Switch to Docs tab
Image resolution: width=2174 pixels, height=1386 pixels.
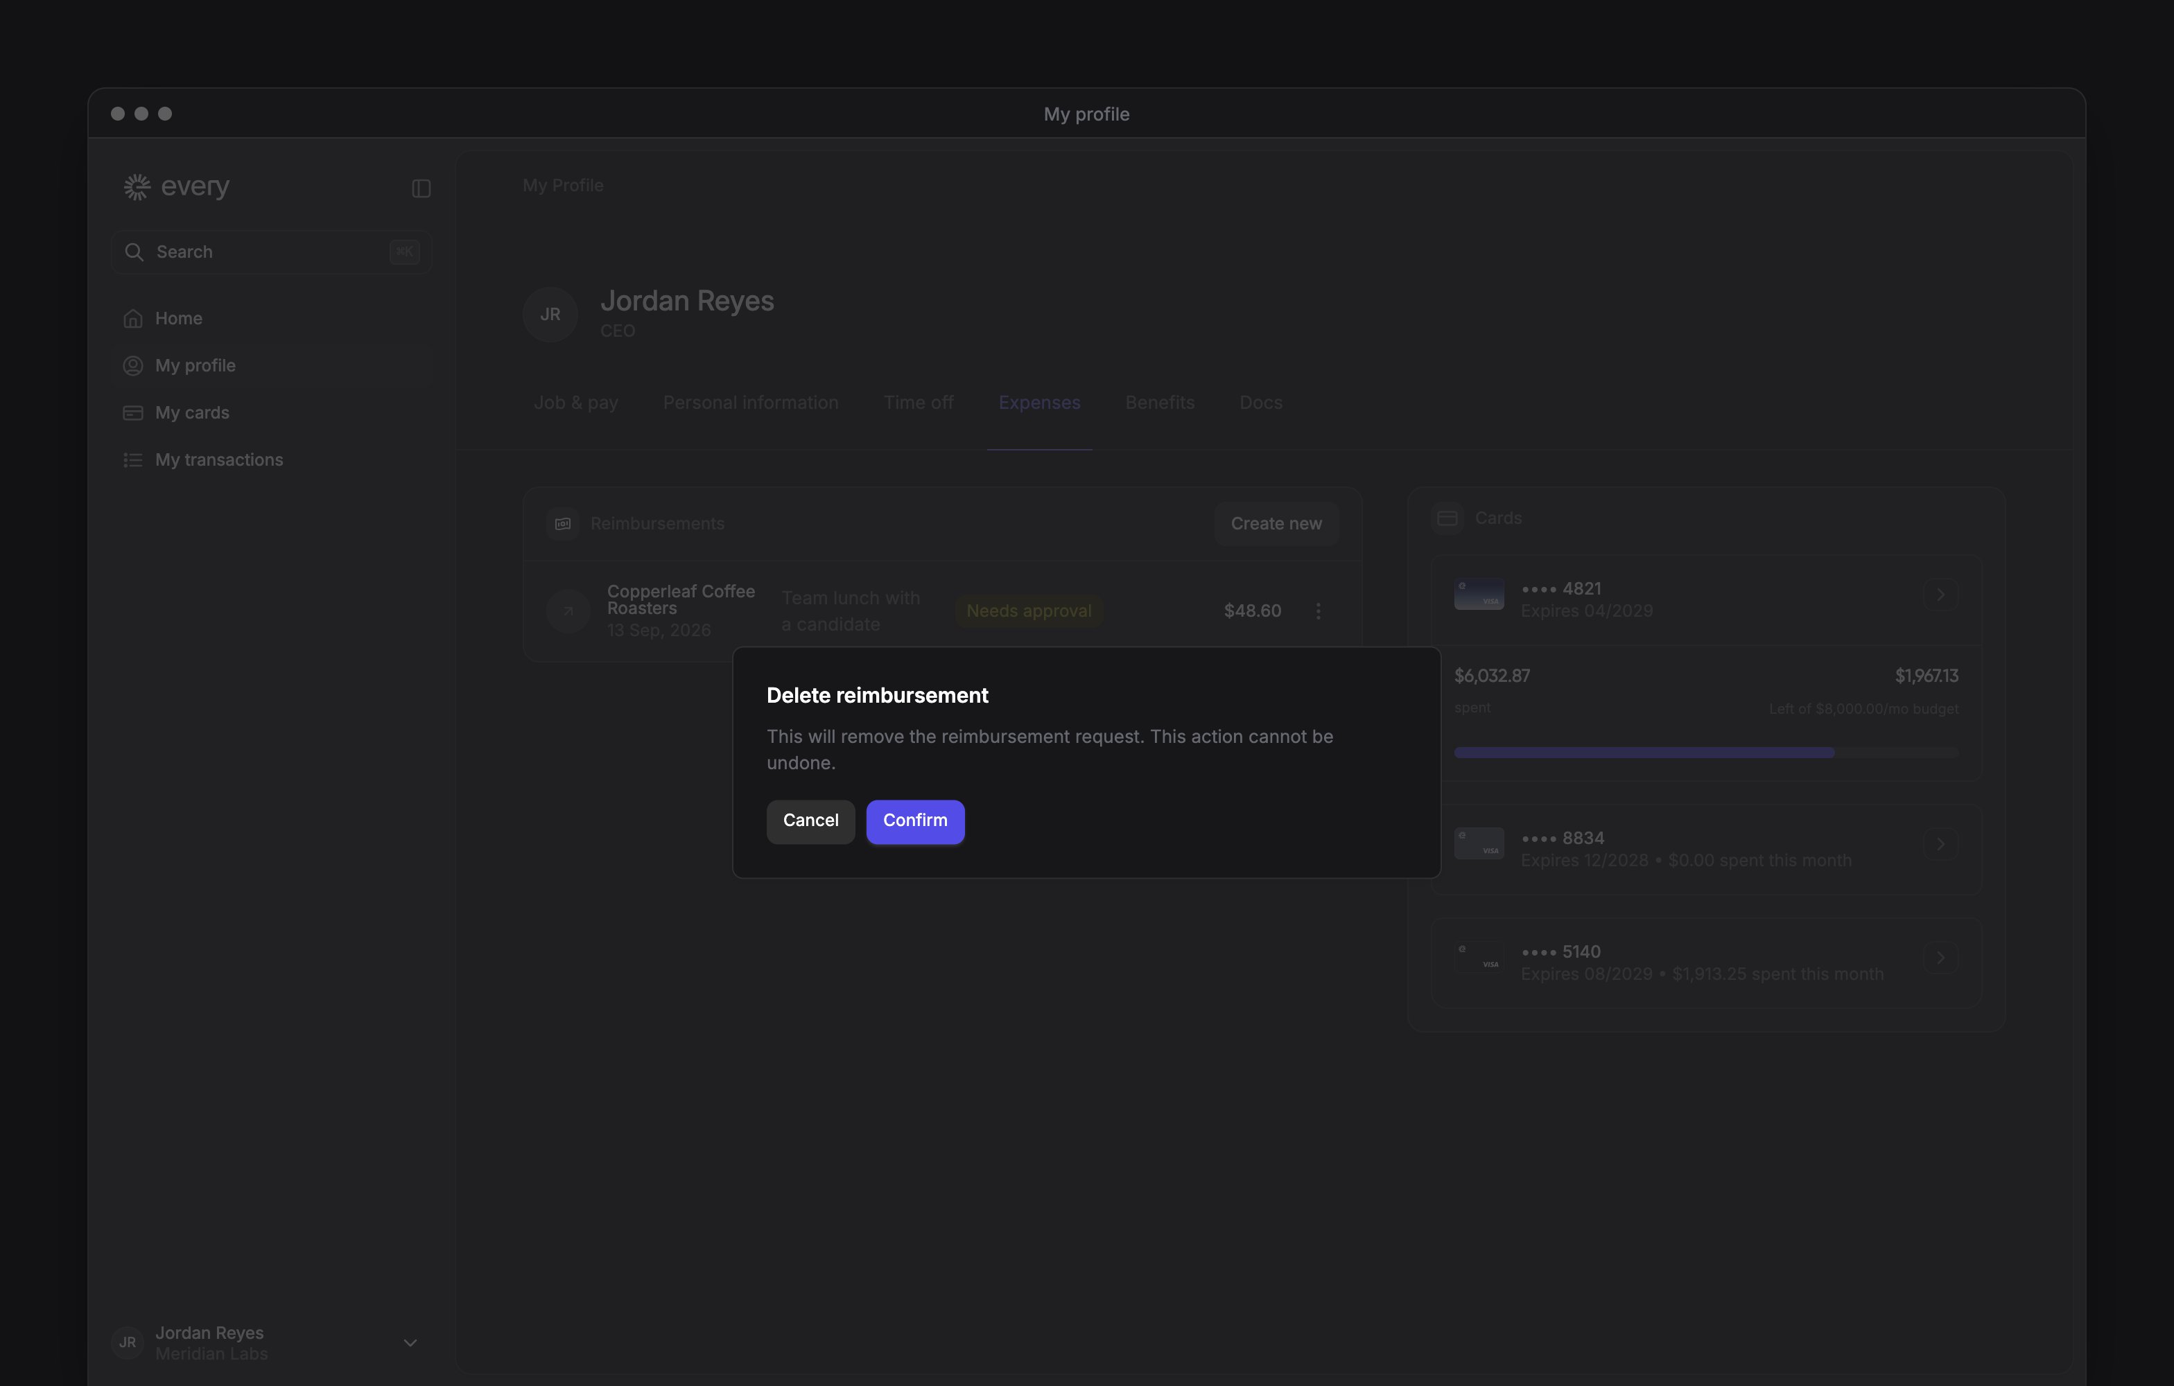[x=1260, y=403]
